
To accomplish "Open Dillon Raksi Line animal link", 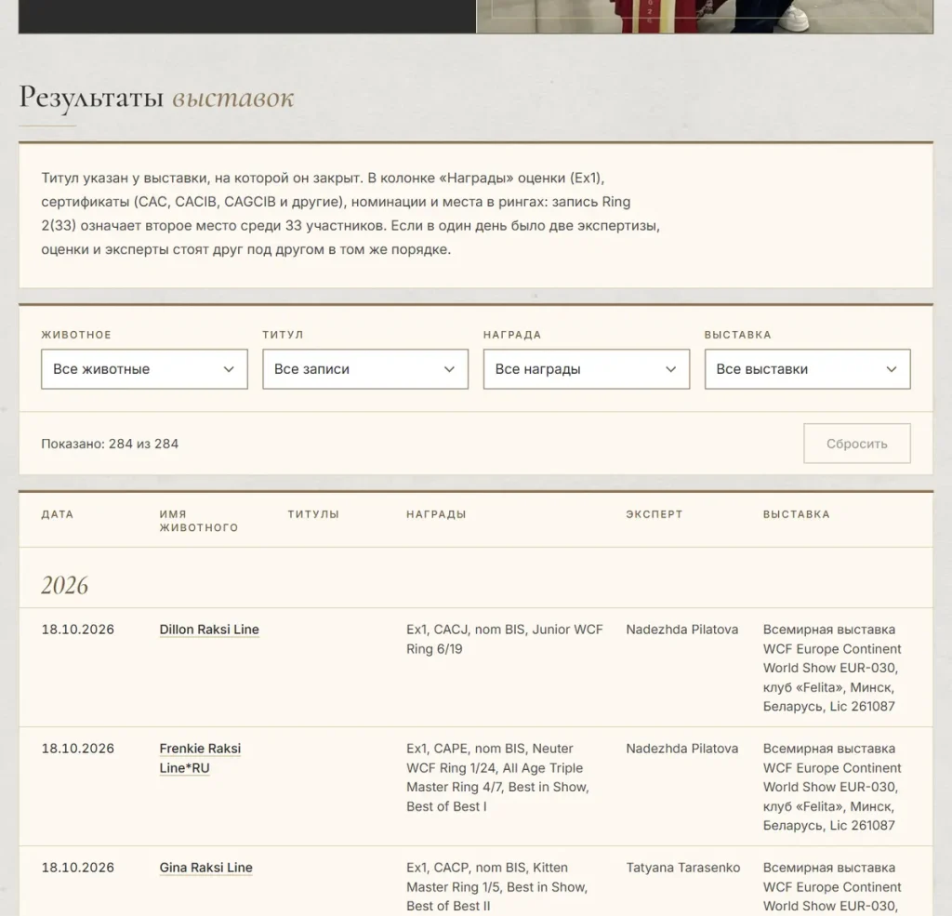I will 209,630.
